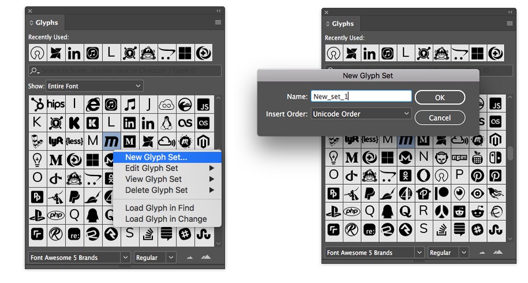Select the npm glyph in the right panel
This screenshot has height=283, width=528.
459,157
